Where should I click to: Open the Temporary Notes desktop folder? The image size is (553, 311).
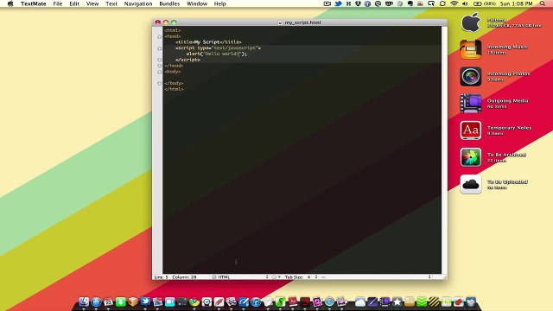(x=470, y=130)
